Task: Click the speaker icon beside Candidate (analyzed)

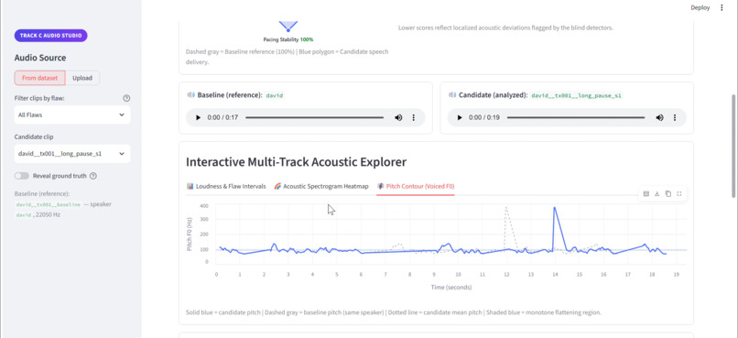Action: pos(452,95)
